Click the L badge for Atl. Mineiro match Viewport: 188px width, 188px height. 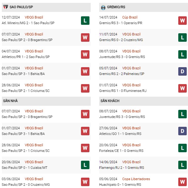coord(85,20)
